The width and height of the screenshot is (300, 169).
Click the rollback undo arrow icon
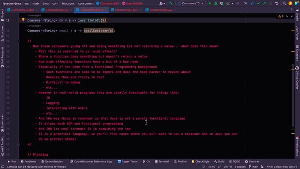coord(277,3)
